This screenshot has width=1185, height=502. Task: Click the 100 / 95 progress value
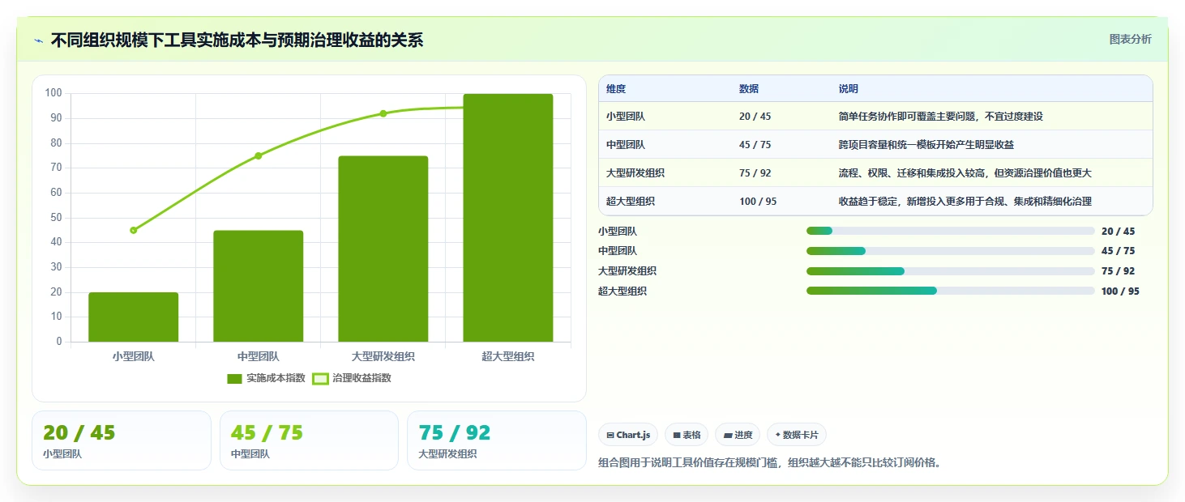click(x=1120, y=291)
